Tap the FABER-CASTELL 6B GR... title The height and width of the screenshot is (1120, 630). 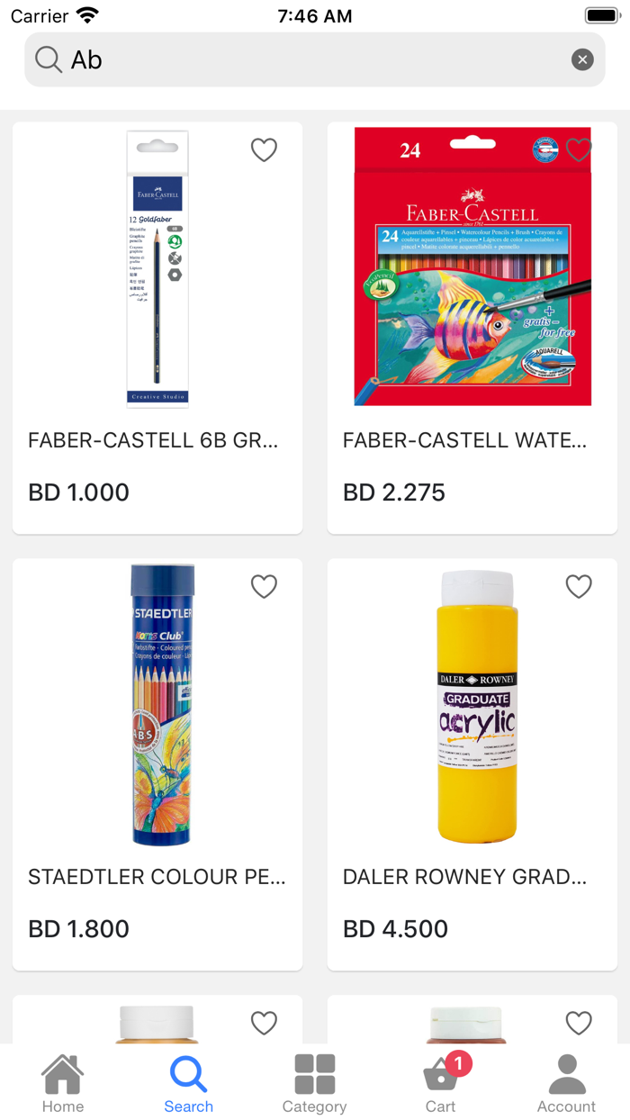[153, 440]
